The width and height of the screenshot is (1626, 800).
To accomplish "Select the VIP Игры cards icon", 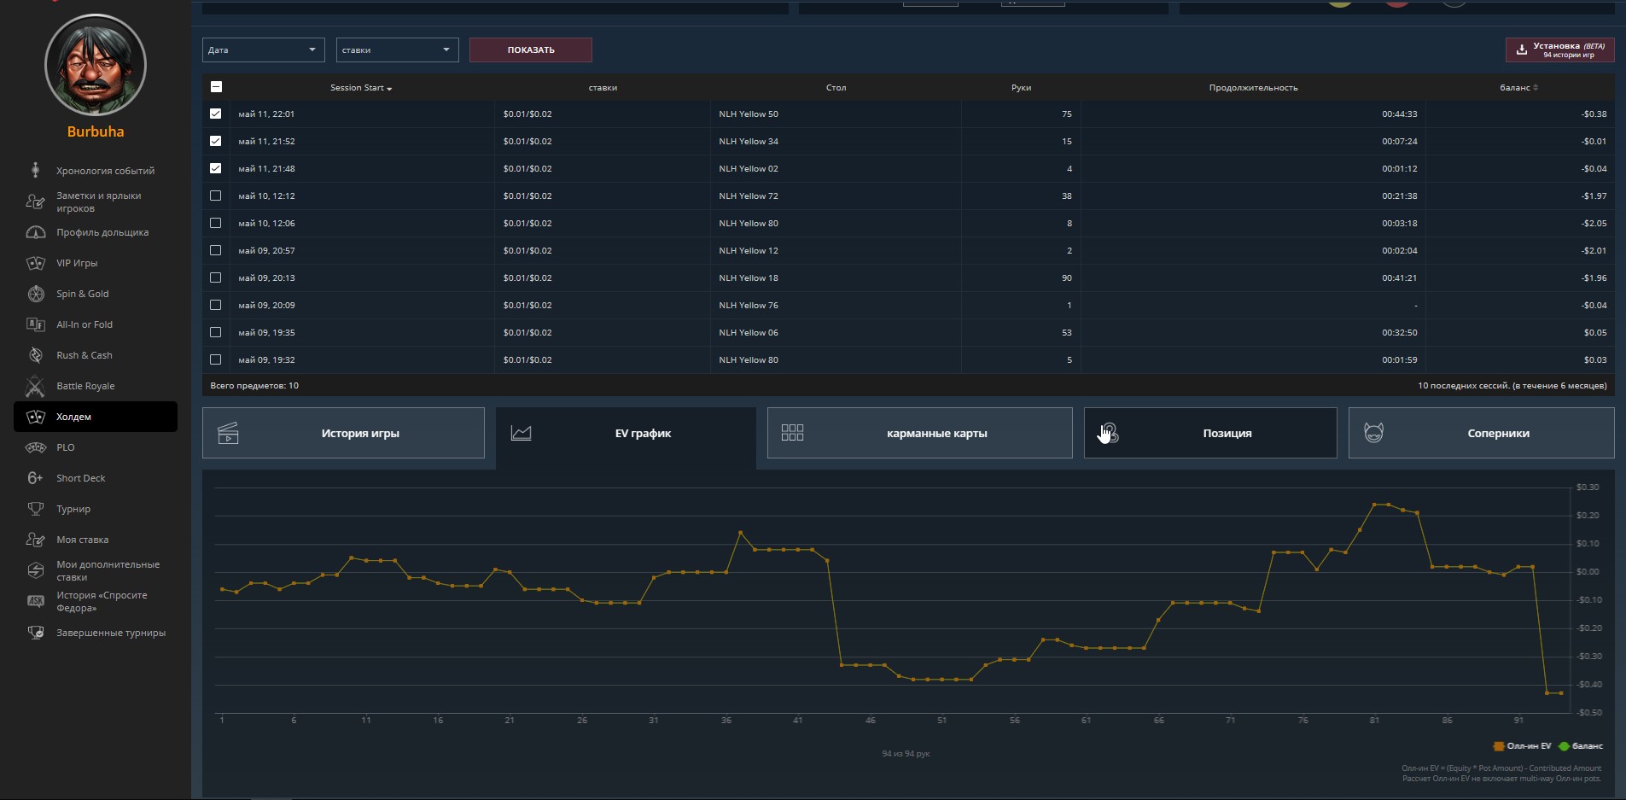I will (x=35, y=263).
